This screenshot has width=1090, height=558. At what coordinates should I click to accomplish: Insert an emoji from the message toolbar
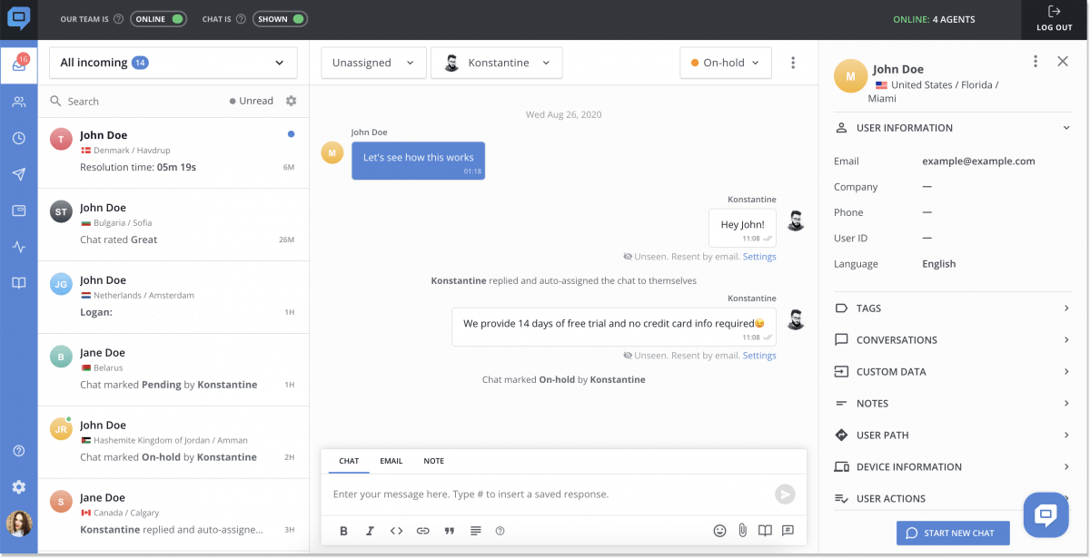click(x=719, y=530)
